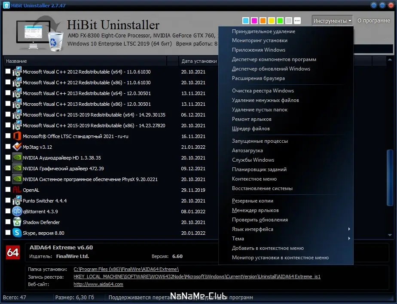This screenshot has width=397, height=304.
Task: Click the program list scrollbar thumb
Action: (x=390, y=178)
